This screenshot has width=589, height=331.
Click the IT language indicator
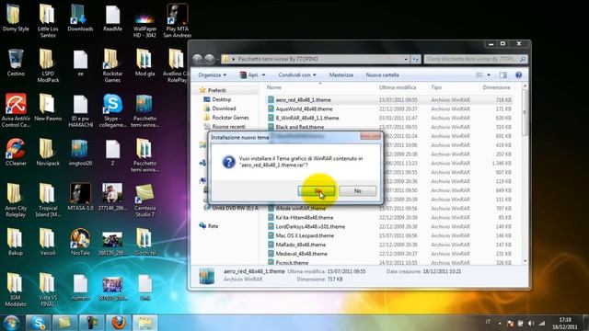[488, 322]
